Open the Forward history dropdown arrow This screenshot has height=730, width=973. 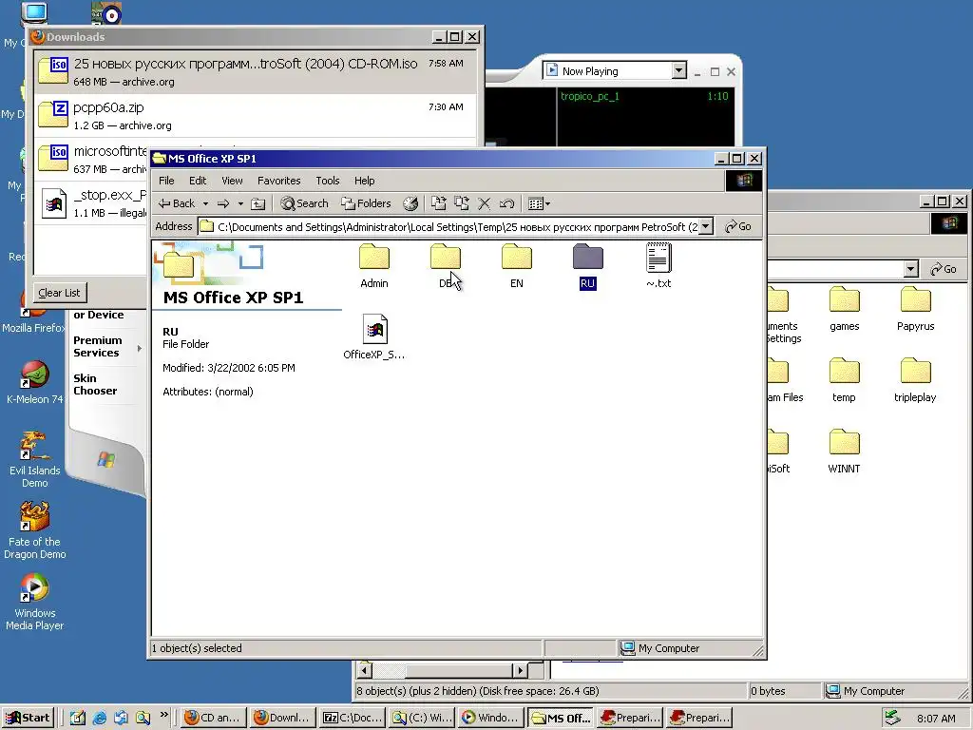coord(240,203)
